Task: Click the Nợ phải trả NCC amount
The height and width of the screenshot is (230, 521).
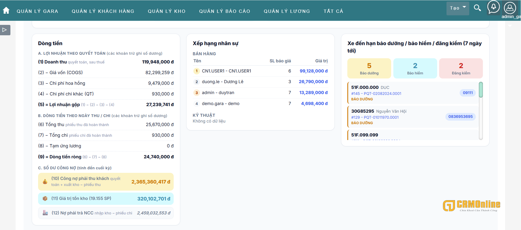Action: [x=154, y=213]
